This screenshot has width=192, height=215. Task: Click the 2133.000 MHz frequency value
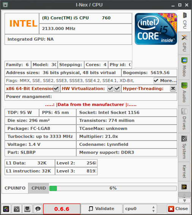point(58,28)
